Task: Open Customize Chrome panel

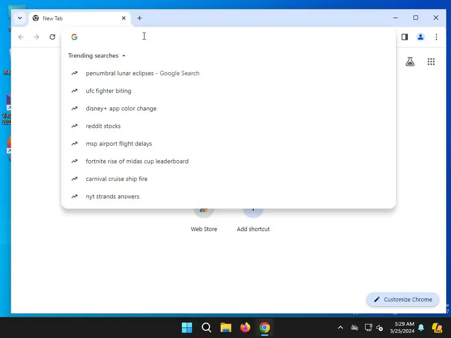Action: pos(403,299)
